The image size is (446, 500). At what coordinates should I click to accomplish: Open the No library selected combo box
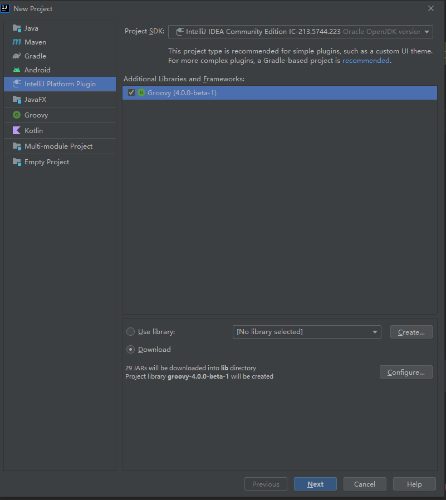click(x=307, y=332)
